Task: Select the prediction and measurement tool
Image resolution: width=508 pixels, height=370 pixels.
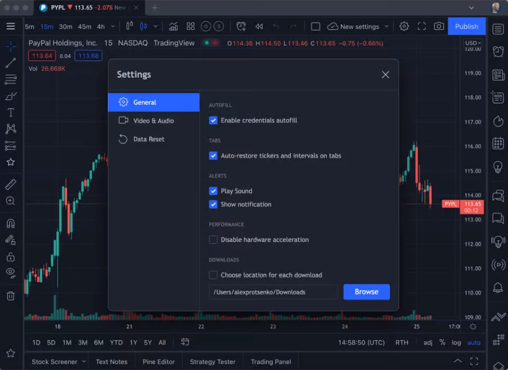Action: 11,146
